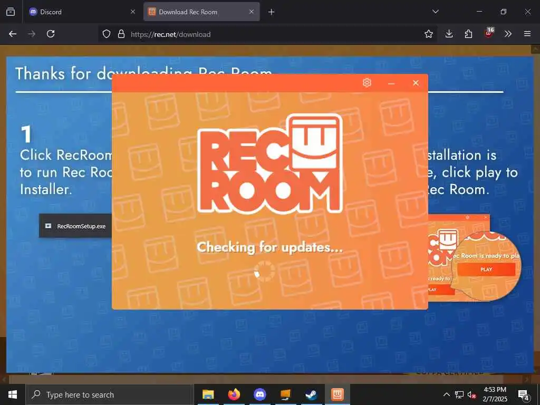Open uBlock Origin extension with badge 16
Viewport: 540px width, 405px height.
[x=489, y=33]
